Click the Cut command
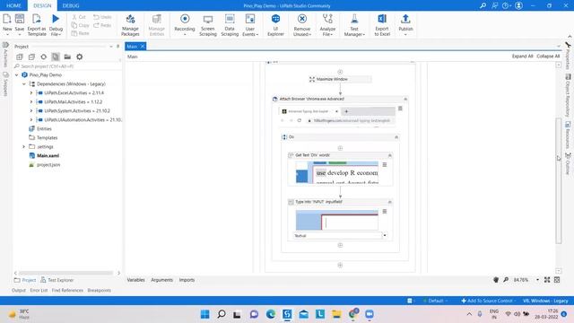Image resolution: width=574 pixels, height=323 pixels. [x=79, y=17]
